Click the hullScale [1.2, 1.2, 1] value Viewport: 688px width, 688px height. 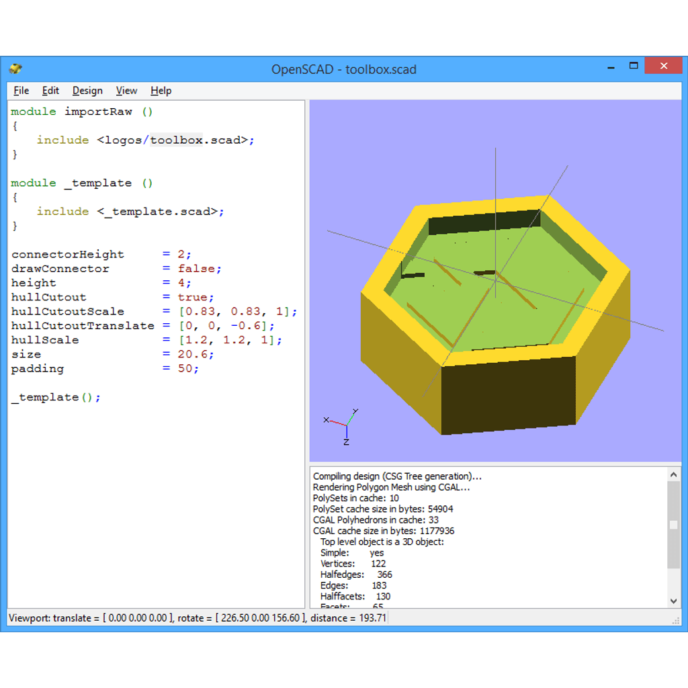227,340
